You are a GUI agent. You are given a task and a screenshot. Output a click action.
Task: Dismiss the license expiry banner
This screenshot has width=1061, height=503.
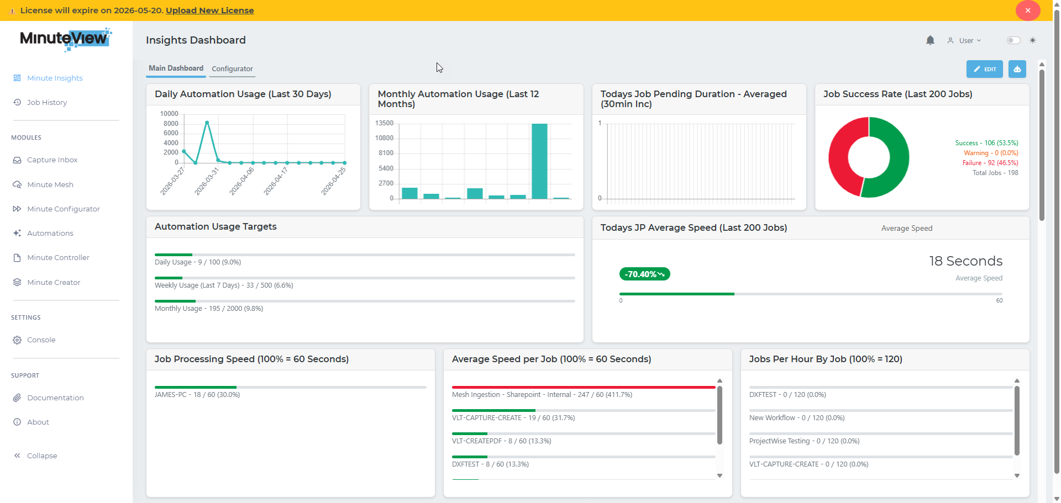[1027, 10]
